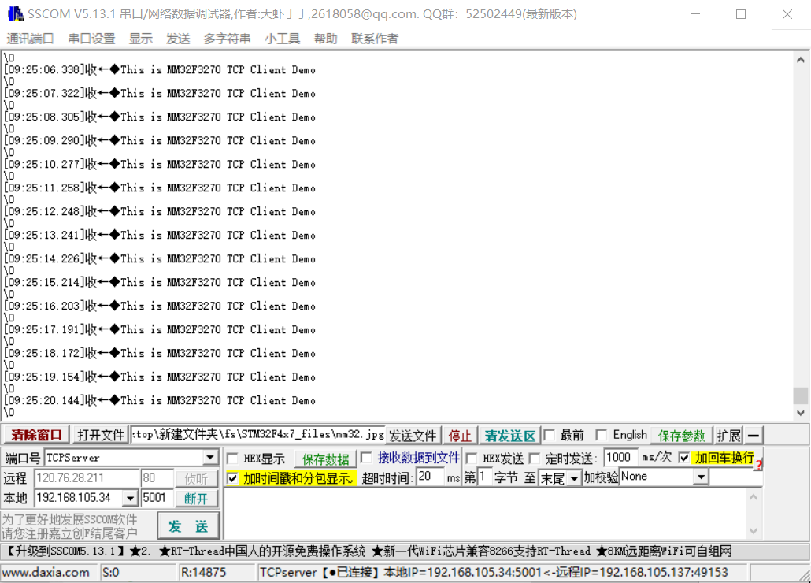Image resolution: width=811 pixels, height=583 pixels.
Task: Click the 断开 disconnect button
Action: tap(196, 498)
